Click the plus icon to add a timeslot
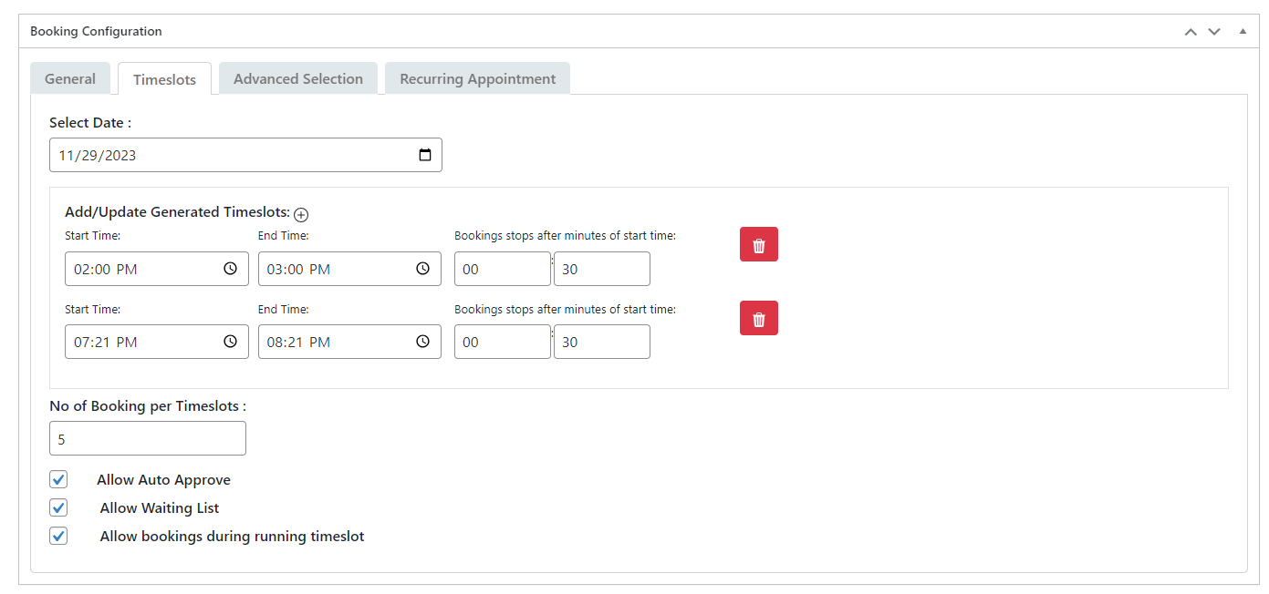The height and width of the screenshot is (594, 1269). [x=301, y=214]
